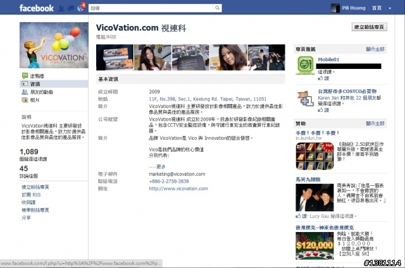Click the game ad image with Hot badge
Screen dimensions: 405x268
pyautogui.click(x=315, y=156)
